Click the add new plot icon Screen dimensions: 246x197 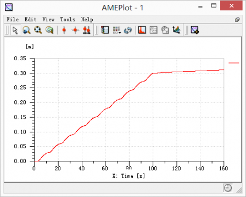pyautogui.click(x=195, y=30)
